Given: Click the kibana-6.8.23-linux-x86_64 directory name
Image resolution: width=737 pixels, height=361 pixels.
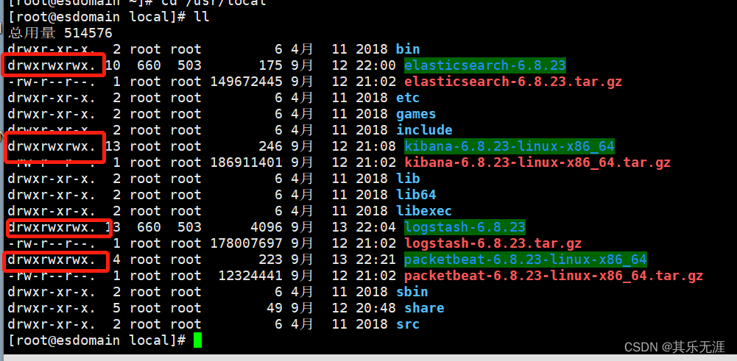Looking at the screenshot, I should 509,146.
